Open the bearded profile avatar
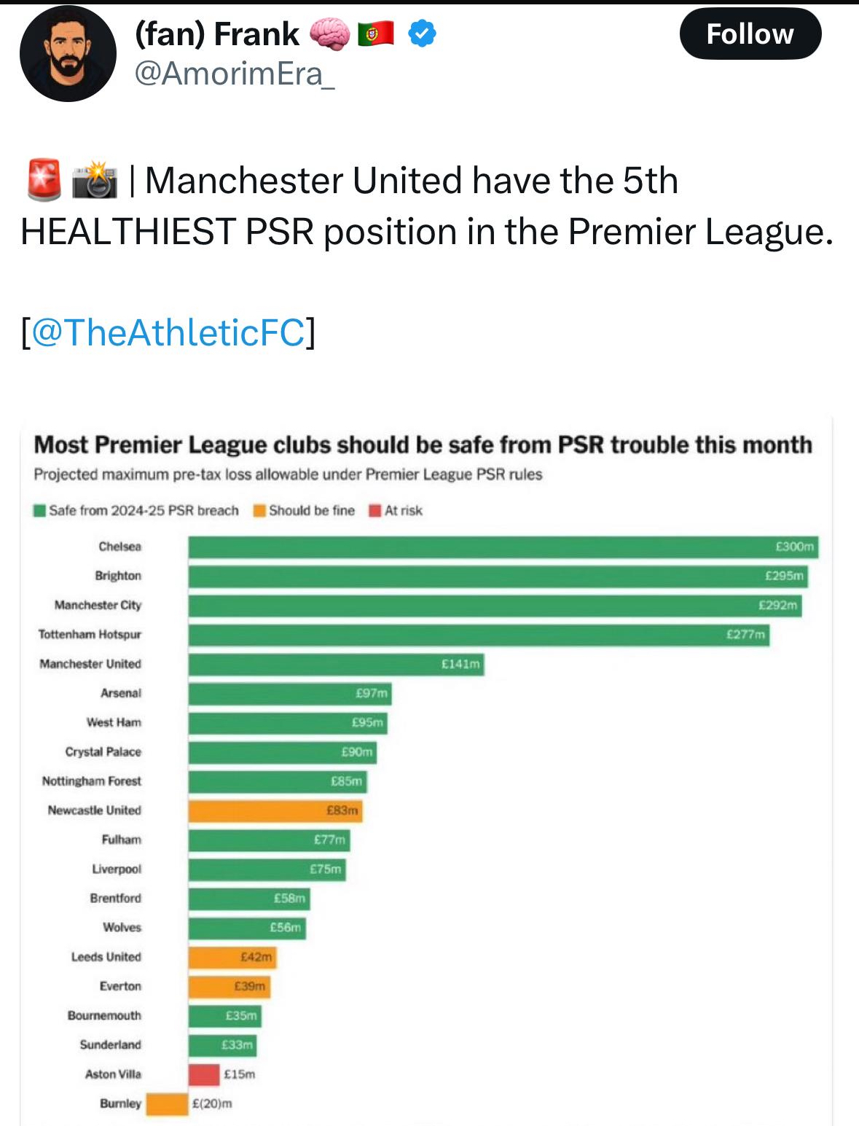Viewport: 859px width, 1126px height. pos(68,53)
